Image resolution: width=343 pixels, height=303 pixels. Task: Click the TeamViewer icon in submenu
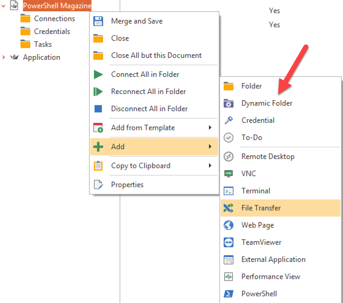229,242
